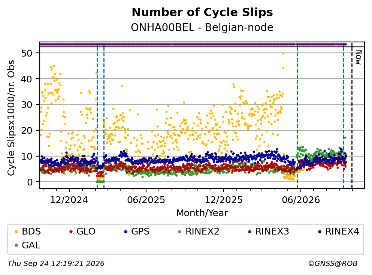372x275 pixels.
Task: Click the BDS yellow legend marker
Action: click(16, 232)
